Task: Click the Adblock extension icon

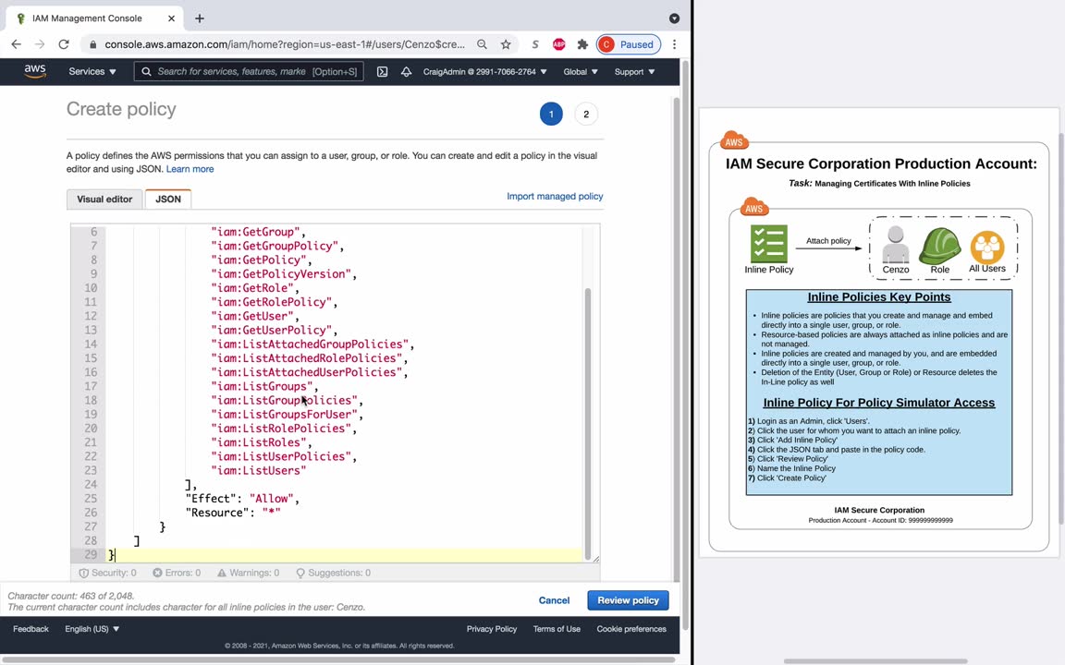Action: click(558, 44)
